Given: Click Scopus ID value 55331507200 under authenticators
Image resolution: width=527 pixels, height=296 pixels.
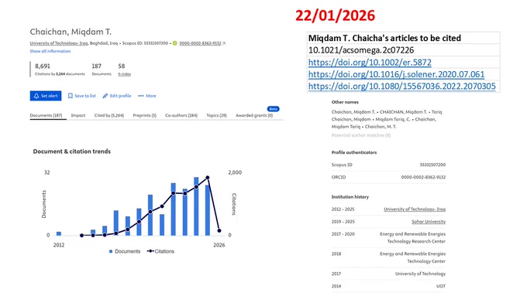Looking at the screenshot, I should [432, 165].
